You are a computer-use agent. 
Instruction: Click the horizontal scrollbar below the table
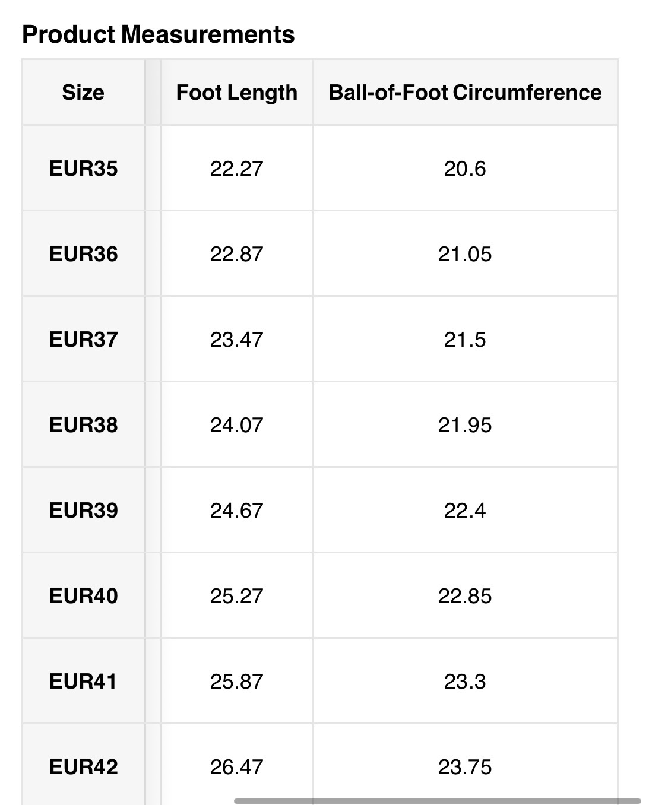tap(437, 801)
